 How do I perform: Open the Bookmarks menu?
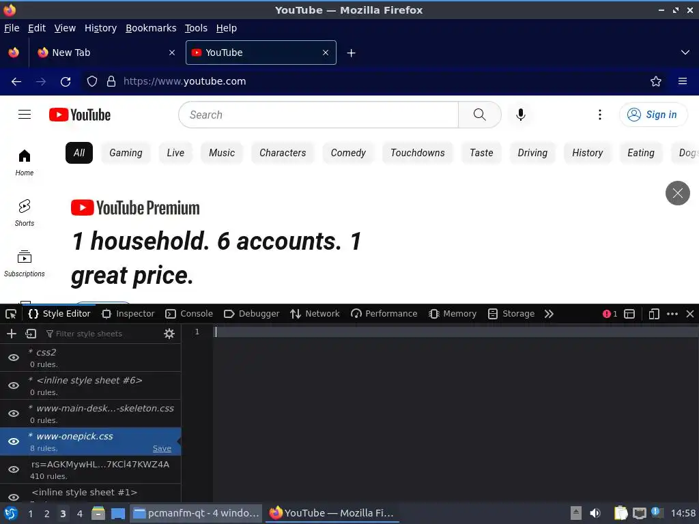pyautogui.click(x=151, y=28)
